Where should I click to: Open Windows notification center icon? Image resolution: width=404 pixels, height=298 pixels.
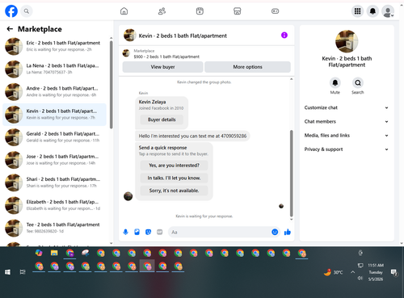coord(394,272)
